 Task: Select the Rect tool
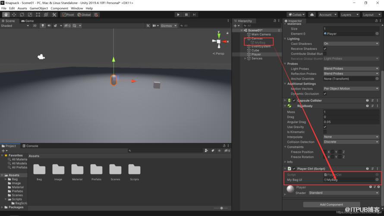(x=38, y=15)
